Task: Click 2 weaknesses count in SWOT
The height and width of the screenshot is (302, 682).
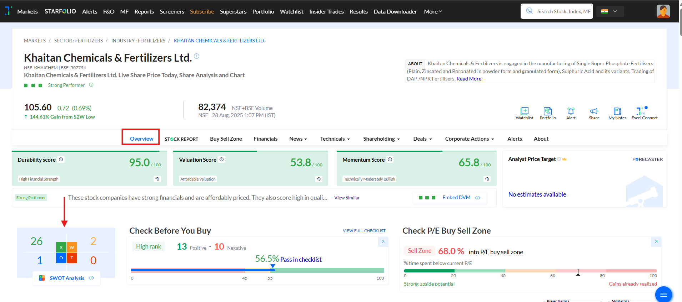Action: coord(93,241)
